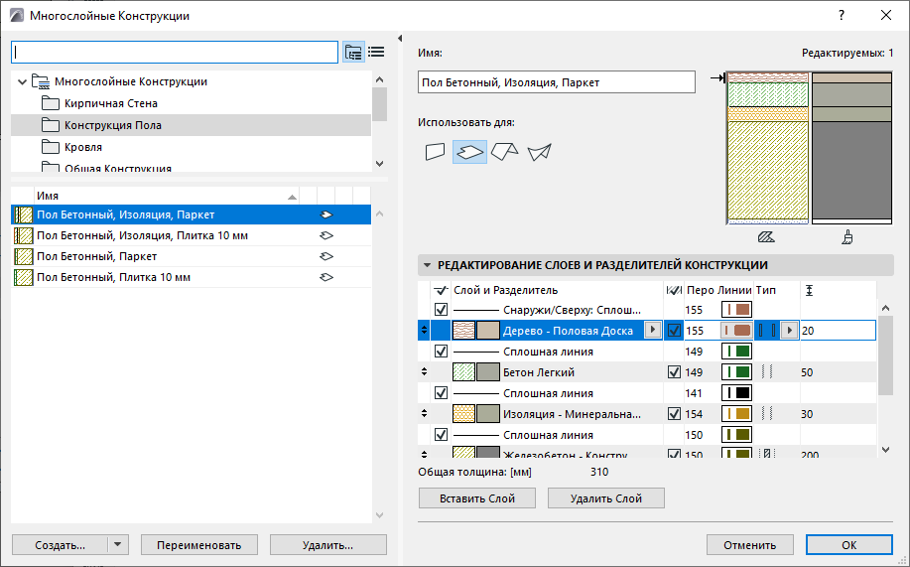Open black pen swatch of pen 141 line
The image size is (910, 567).
click(736, 393)
